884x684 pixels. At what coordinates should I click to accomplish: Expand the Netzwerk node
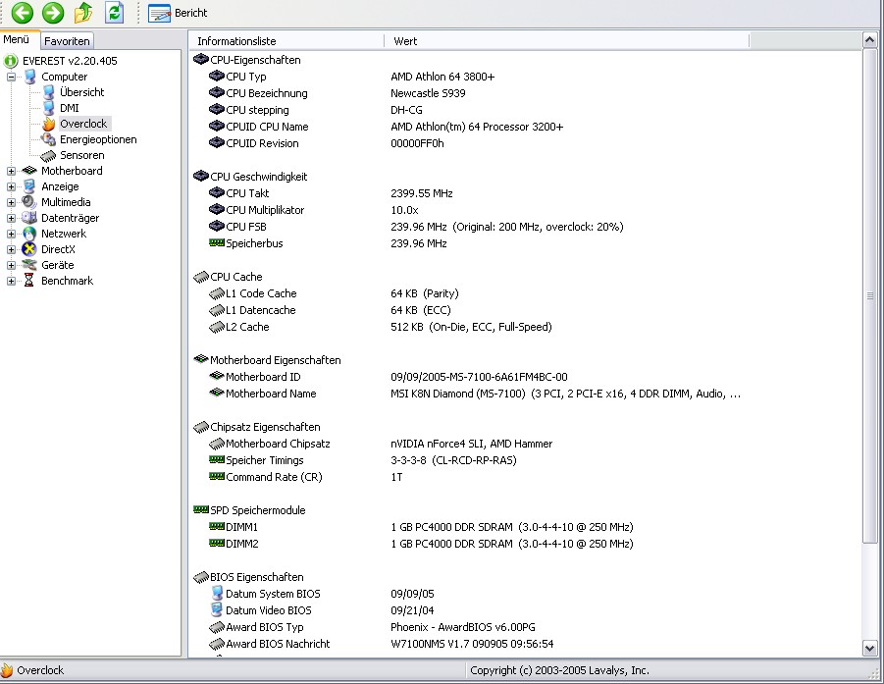pyautogui.click(x=11, y=234)
